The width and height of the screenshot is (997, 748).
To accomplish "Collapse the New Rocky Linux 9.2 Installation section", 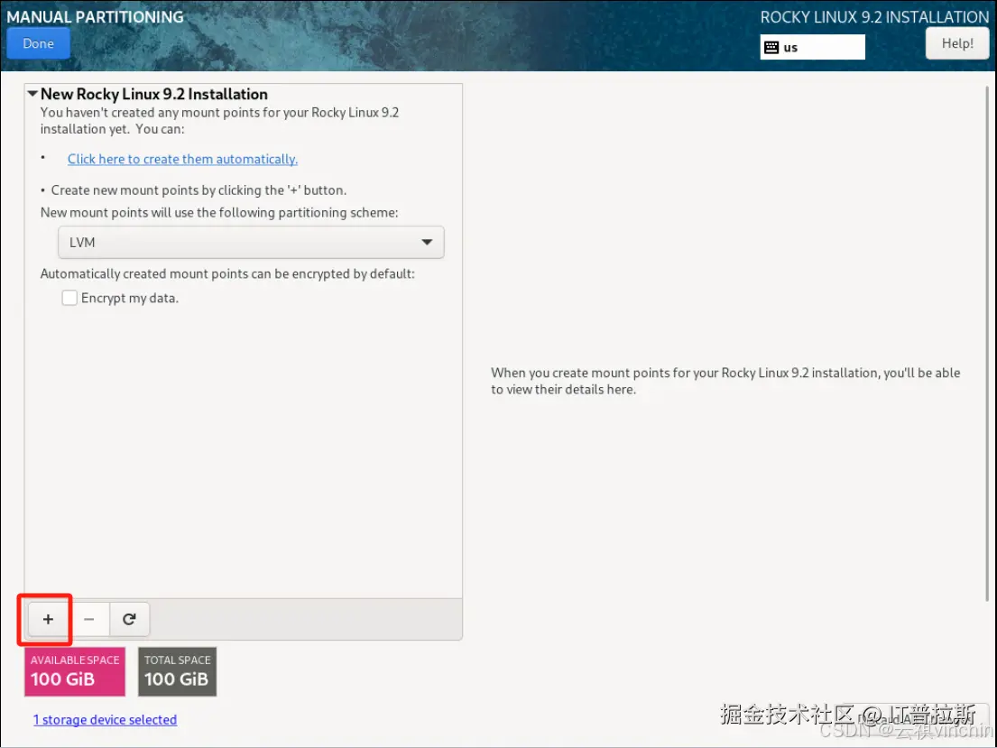I will 32,94.
